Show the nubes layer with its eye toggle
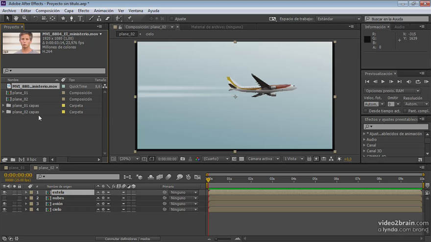The image size is (431, 242). pyautogui.click(x=4, y=198)
